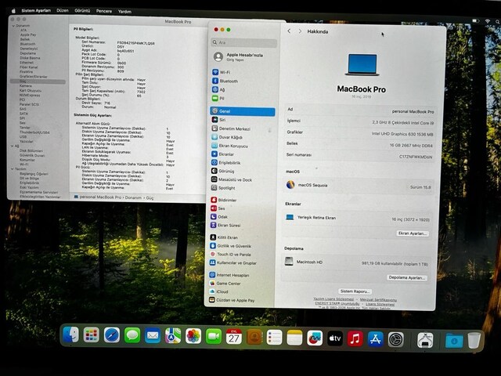Screen dimensions: 501x376
Task: Open the Yardım menu
Action: 124,12
